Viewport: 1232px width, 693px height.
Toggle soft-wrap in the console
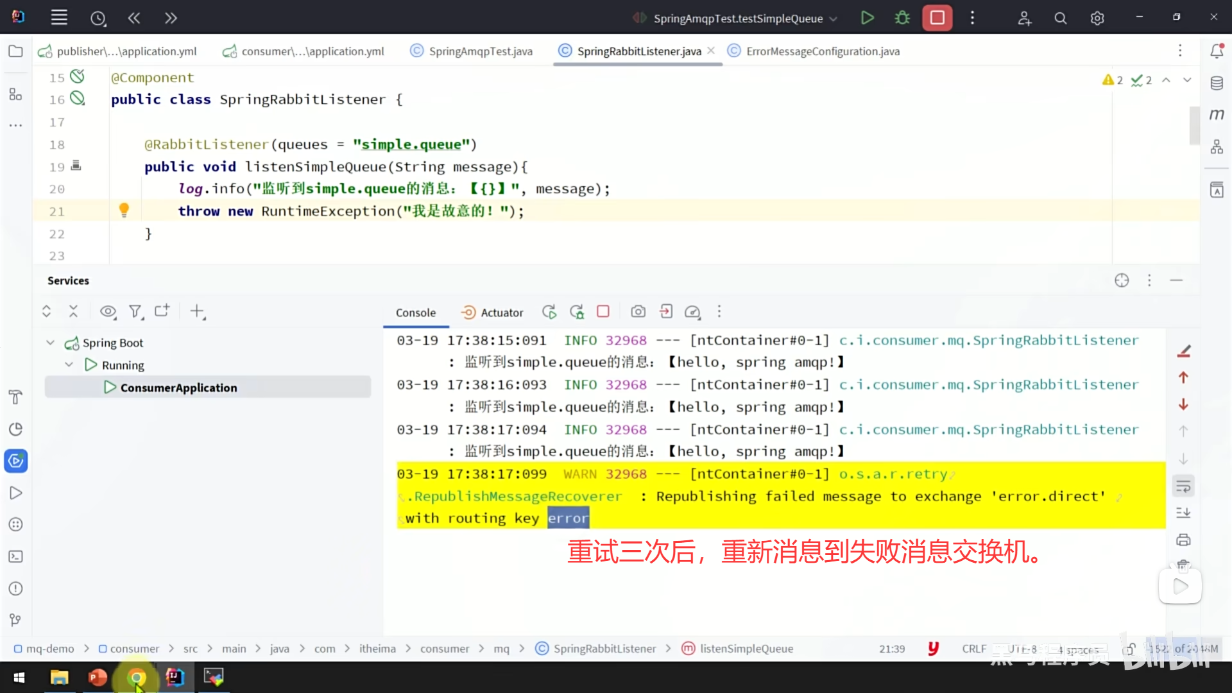coord(1183,486)
